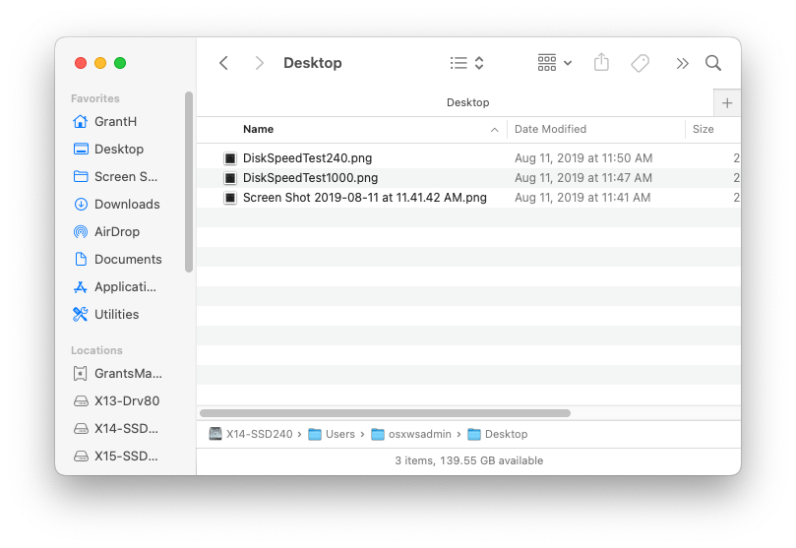Image resolution: width=796 pixels, height=548 pixels.
Task: Click the AirDrop radar icon
Action: [81, 232]
